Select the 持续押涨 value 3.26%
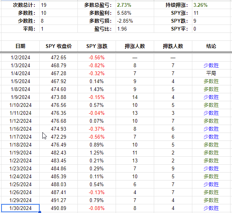Image resolution: width=232 pixels, height=213 pixels. tap(211, 5)
